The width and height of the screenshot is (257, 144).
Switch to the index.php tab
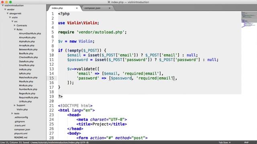pos(57,8)
